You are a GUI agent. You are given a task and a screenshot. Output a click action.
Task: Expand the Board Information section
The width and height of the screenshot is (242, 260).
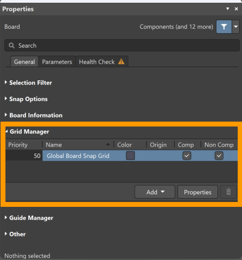pos(34,115)
